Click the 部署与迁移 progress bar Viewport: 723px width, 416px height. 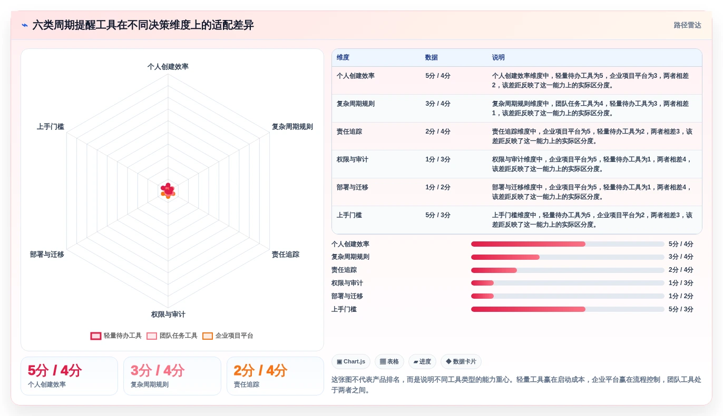coord(568,296)
